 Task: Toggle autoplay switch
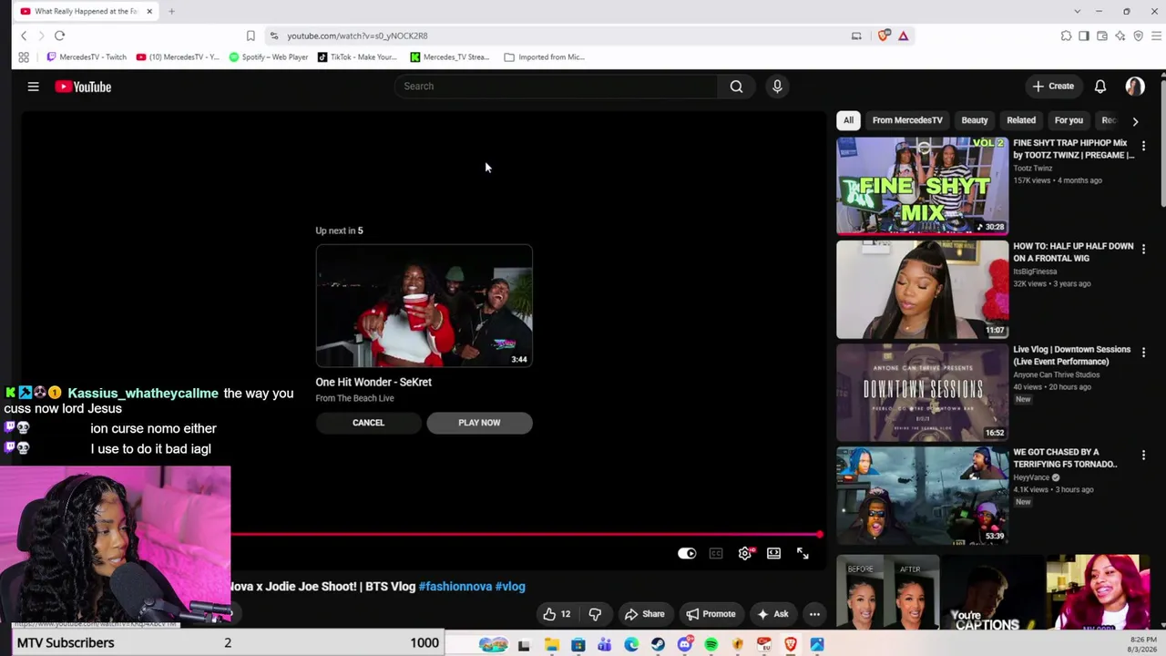coord(687,553)
